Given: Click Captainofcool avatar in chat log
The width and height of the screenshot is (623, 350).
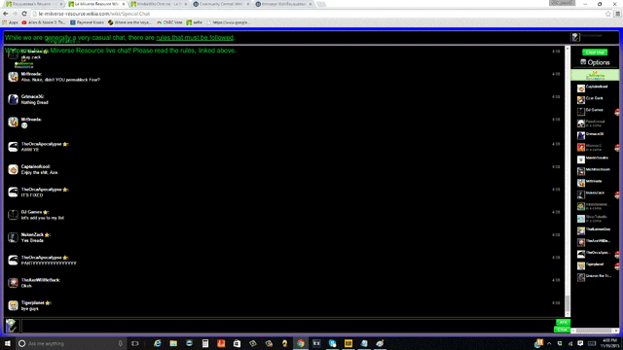Looking at the screenshot, I should (13, 170).
